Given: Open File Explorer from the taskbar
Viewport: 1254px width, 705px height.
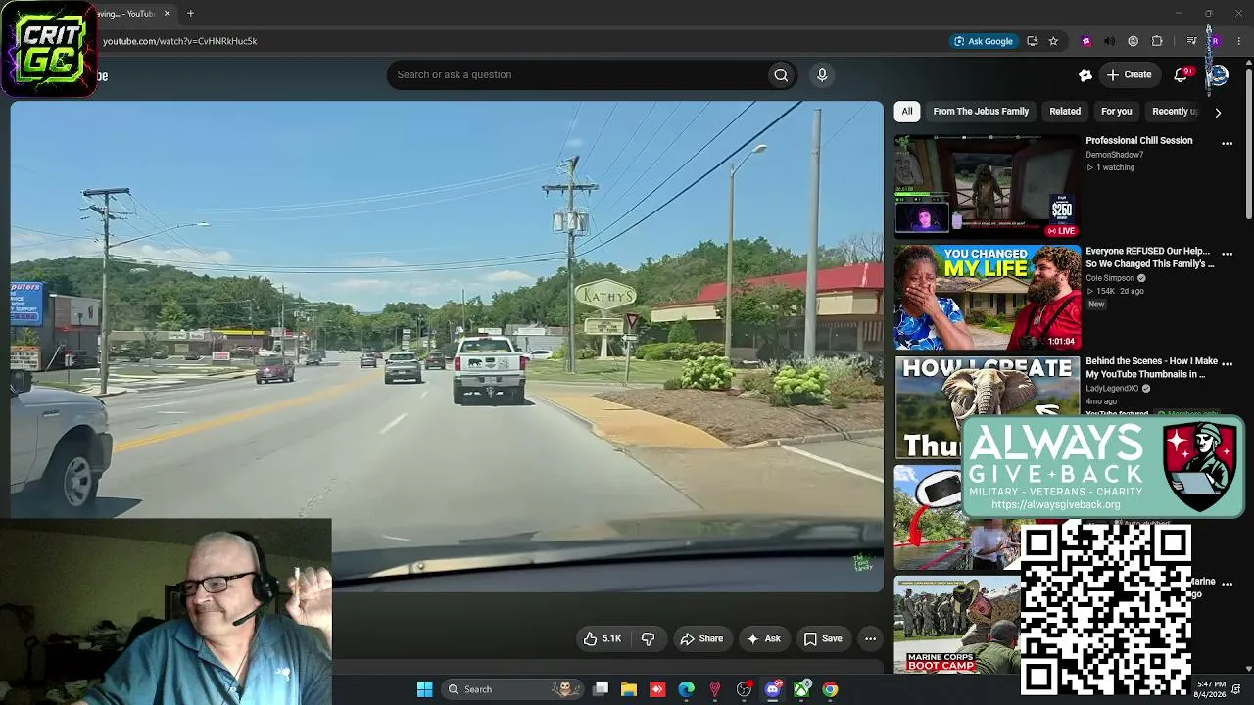Looking at the screenshot, I should [x=629, y=689].
